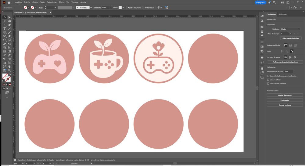Toggle the transparency grid button

click(295, 45)
